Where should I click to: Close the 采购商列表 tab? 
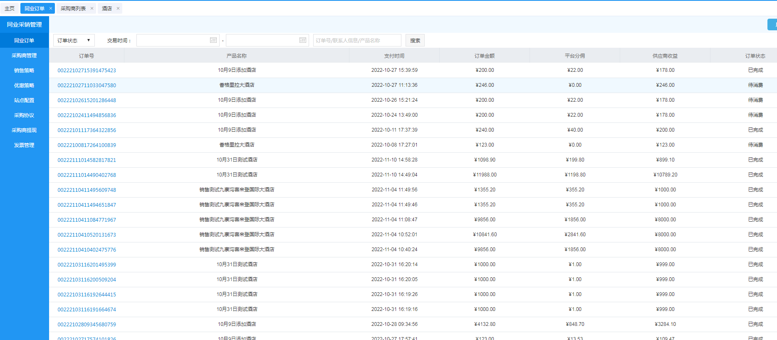92,8
